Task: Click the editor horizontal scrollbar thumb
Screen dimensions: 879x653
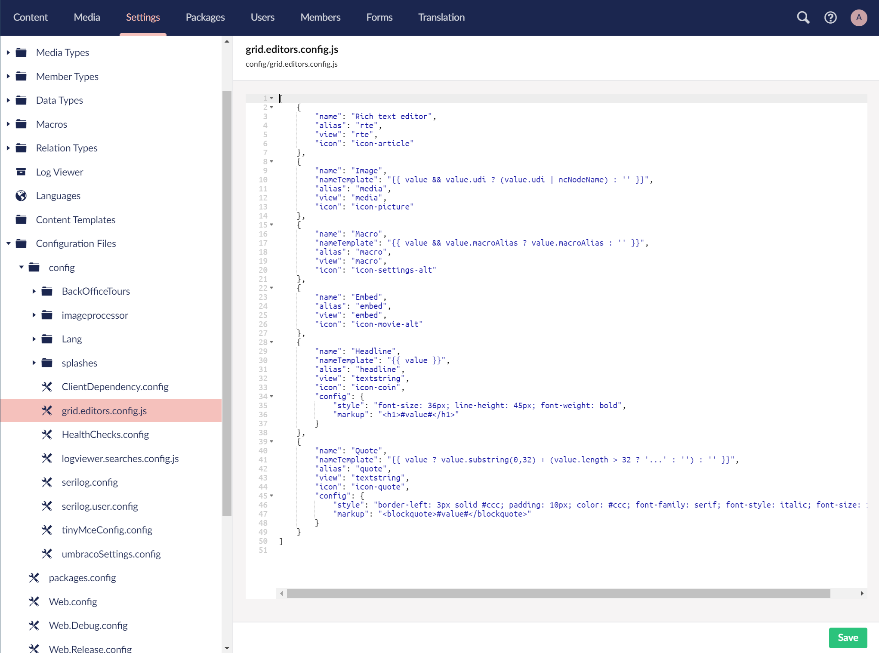Action: [x=558, y=594]
